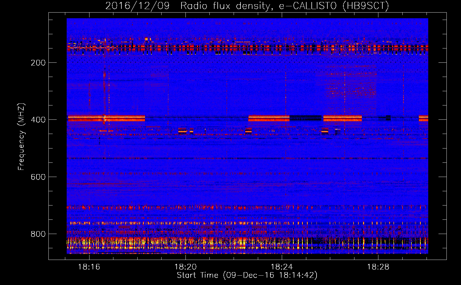
Task: Click the date '2016/12/09' in the title
Action: tap(137, 6)
